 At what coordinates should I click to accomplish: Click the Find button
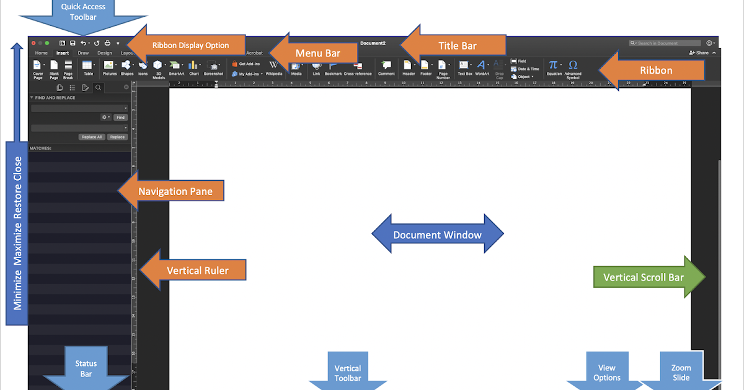click(120, 118)
